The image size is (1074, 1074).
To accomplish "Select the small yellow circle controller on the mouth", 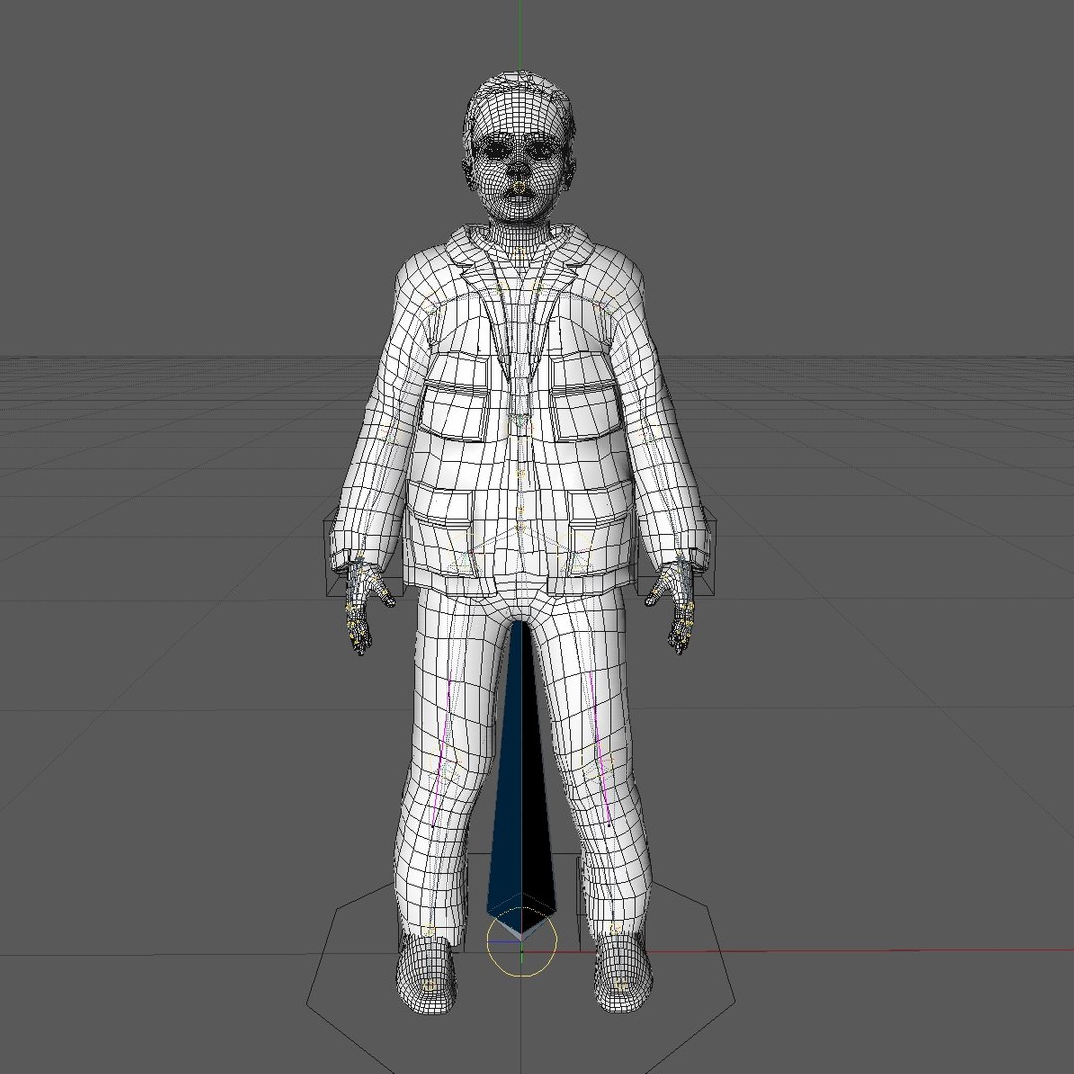I will (519, 188).
